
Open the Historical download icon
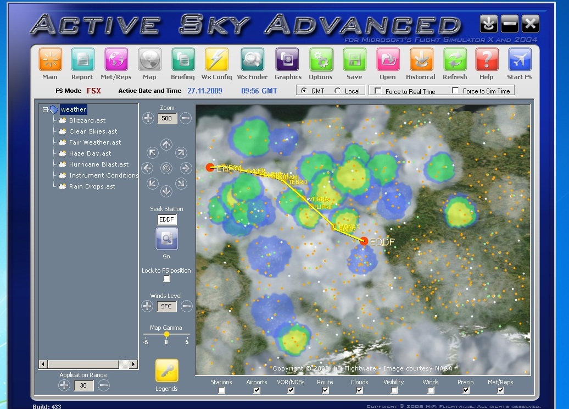pos(421,59)
